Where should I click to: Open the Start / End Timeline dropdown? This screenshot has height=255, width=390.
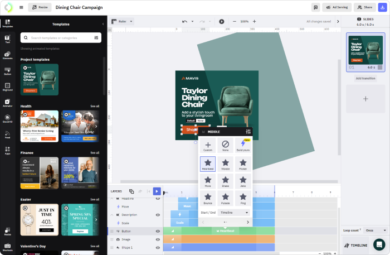234,213
